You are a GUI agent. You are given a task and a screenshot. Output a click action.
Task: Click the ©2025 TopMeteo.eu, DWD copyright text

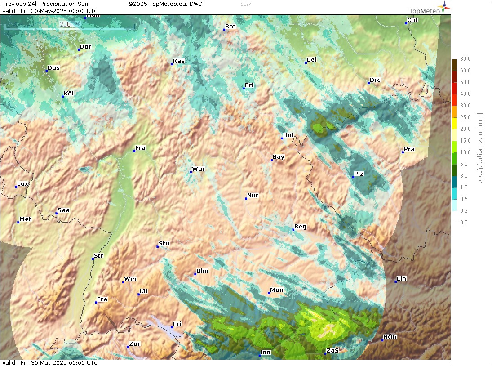pos(165,4)
